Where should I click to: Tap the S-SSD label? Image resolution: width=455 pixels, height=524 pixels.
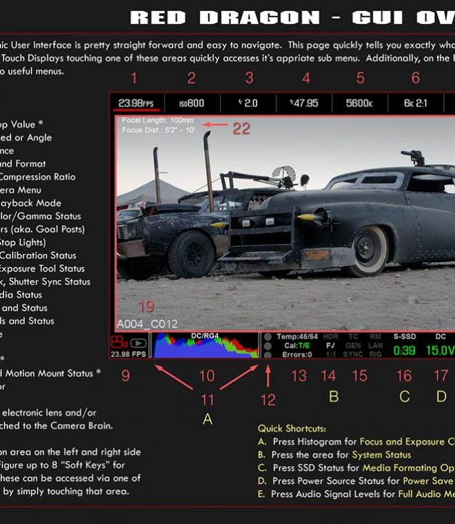(x=405, y=336)
